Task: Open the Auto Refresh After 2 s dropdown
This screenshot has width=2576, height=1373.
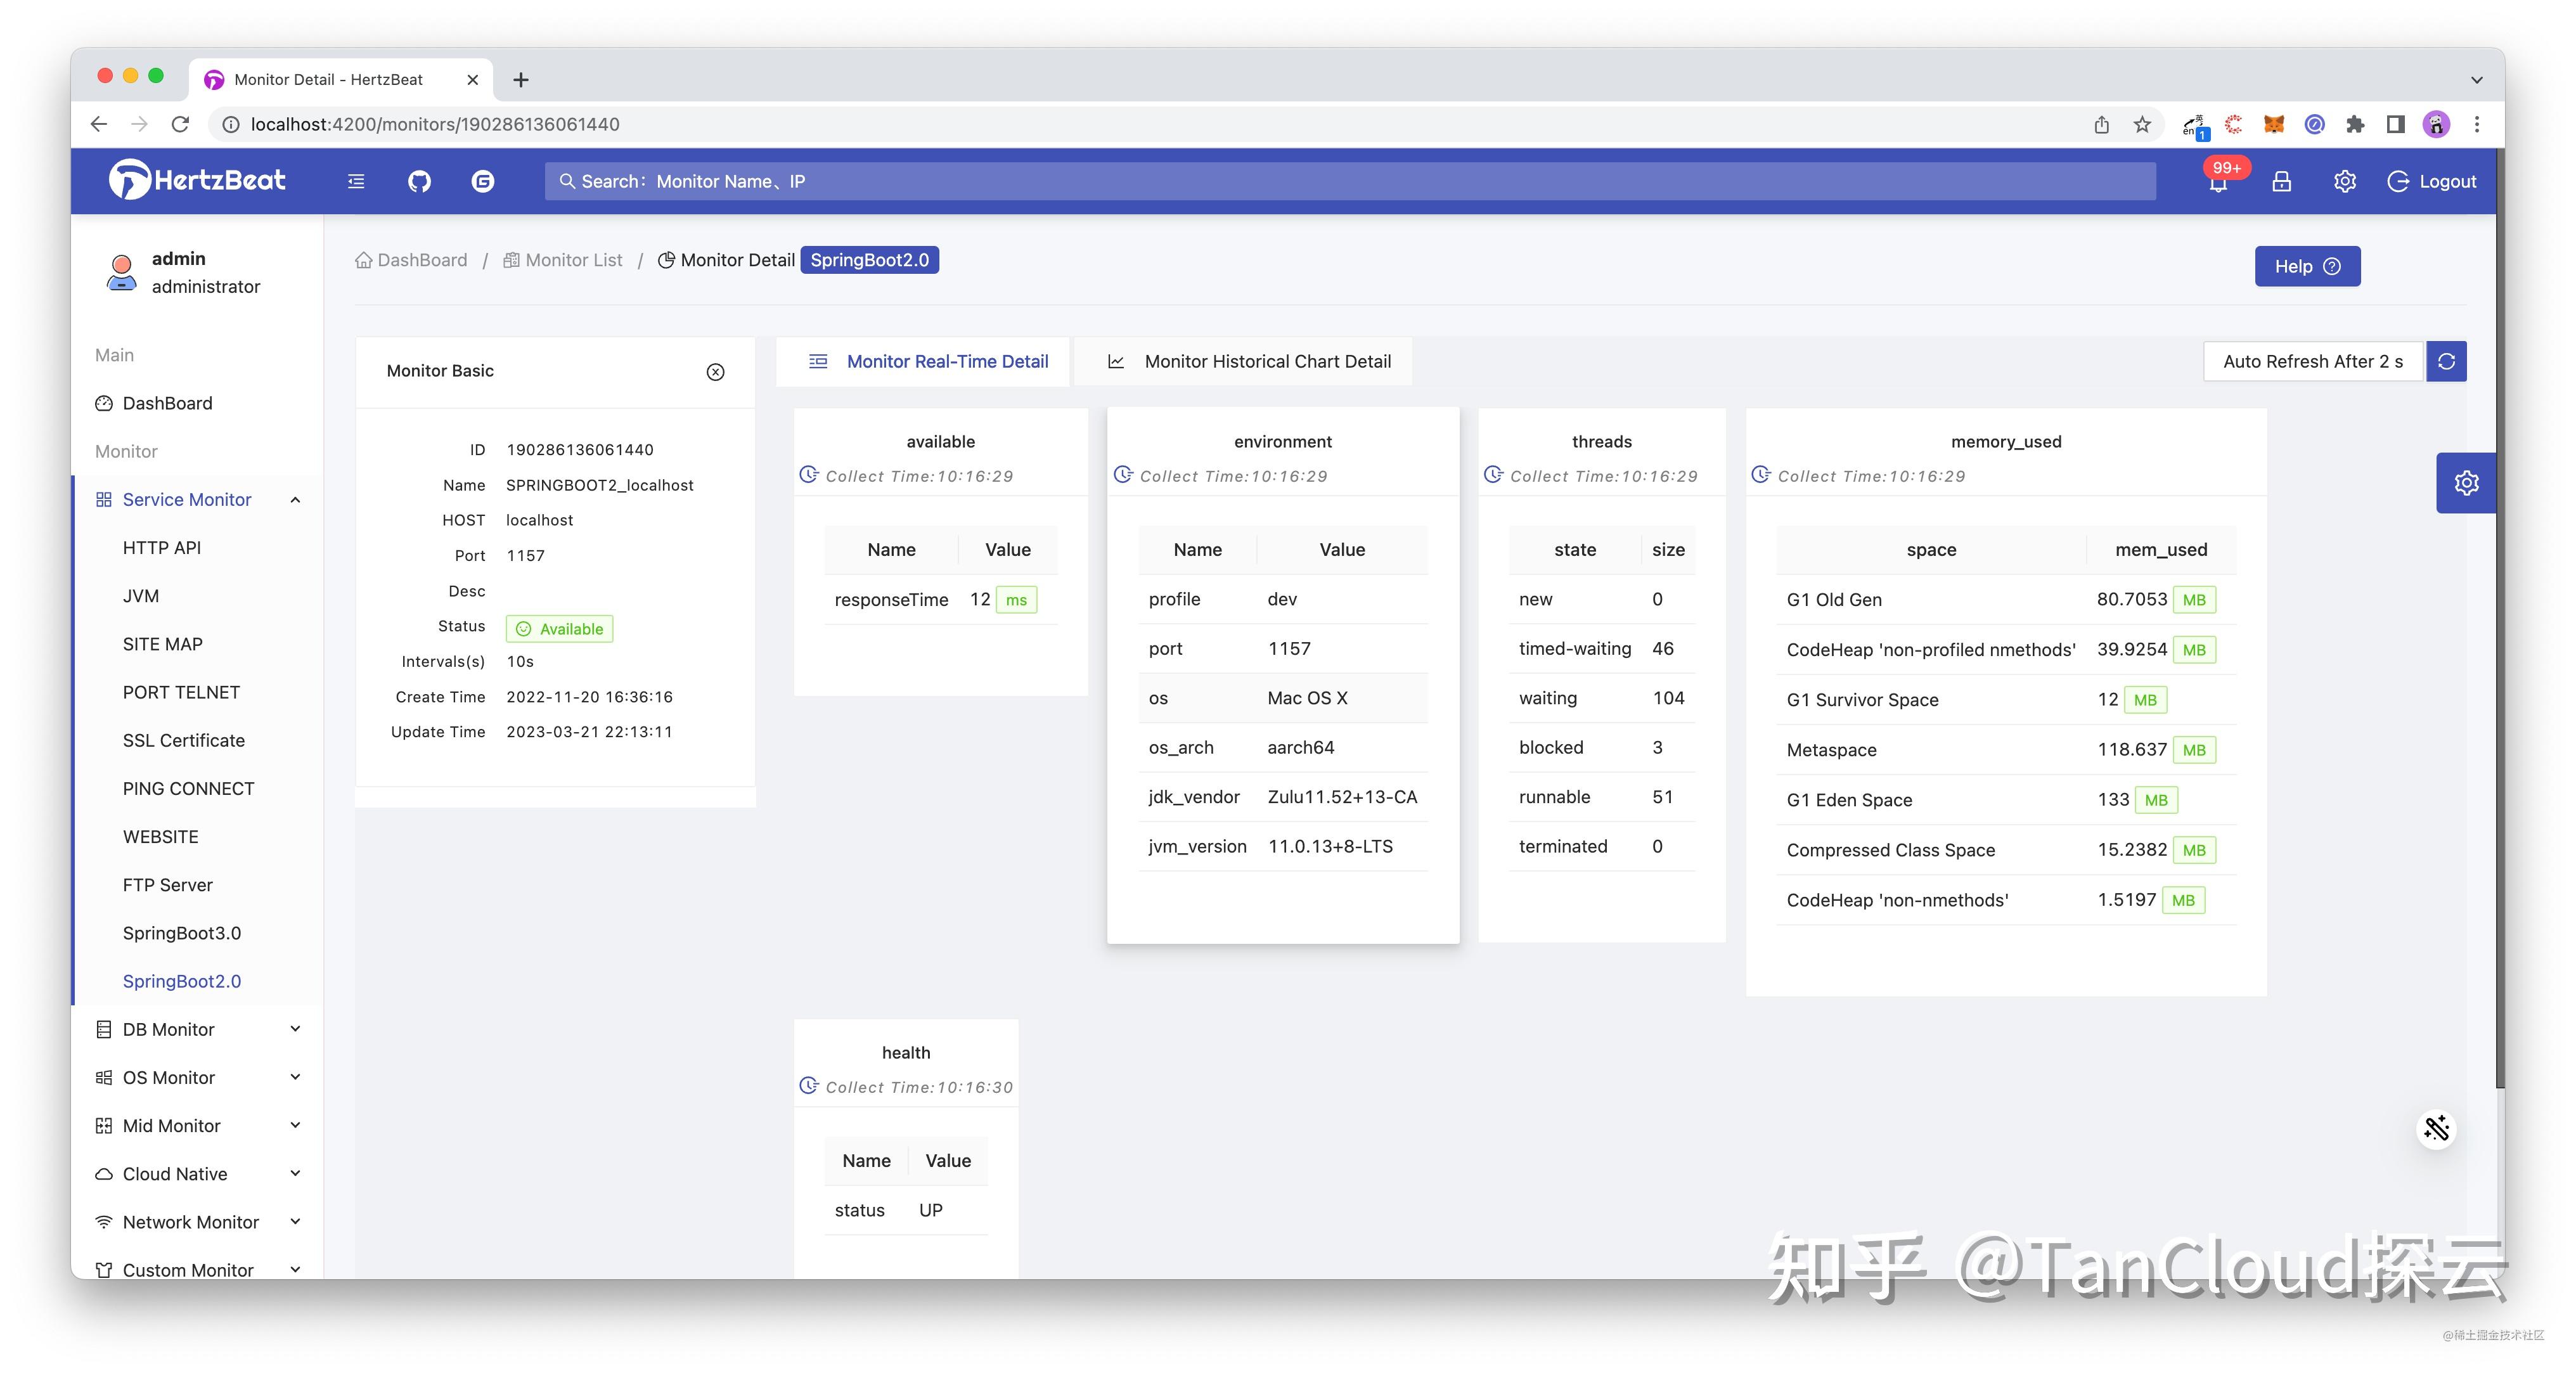Action: point(2313,361)
